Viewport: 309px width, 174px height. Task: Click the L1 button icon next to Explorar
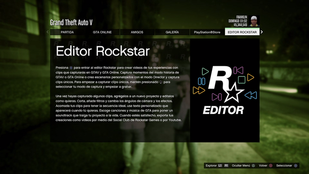(x=220, y=165)
